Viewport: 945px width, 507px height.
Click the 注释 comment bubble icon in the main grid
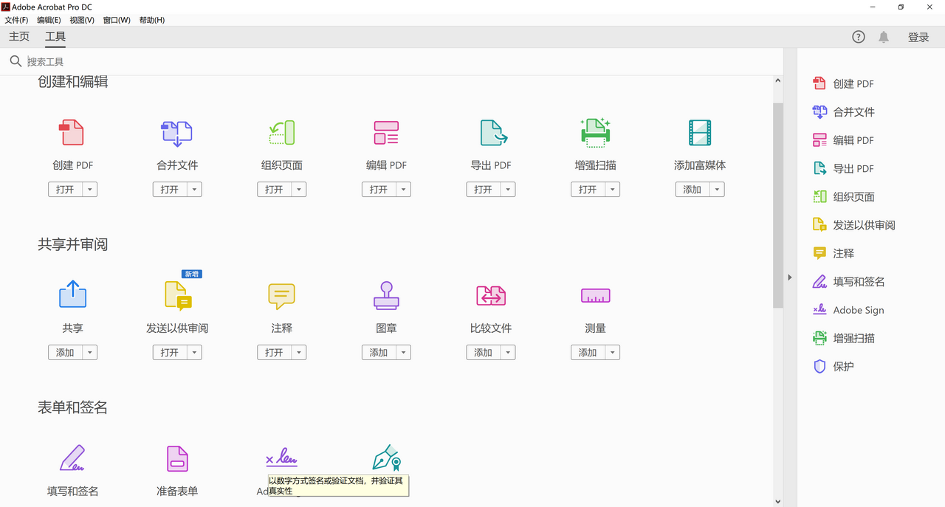(x=281, y=297)
